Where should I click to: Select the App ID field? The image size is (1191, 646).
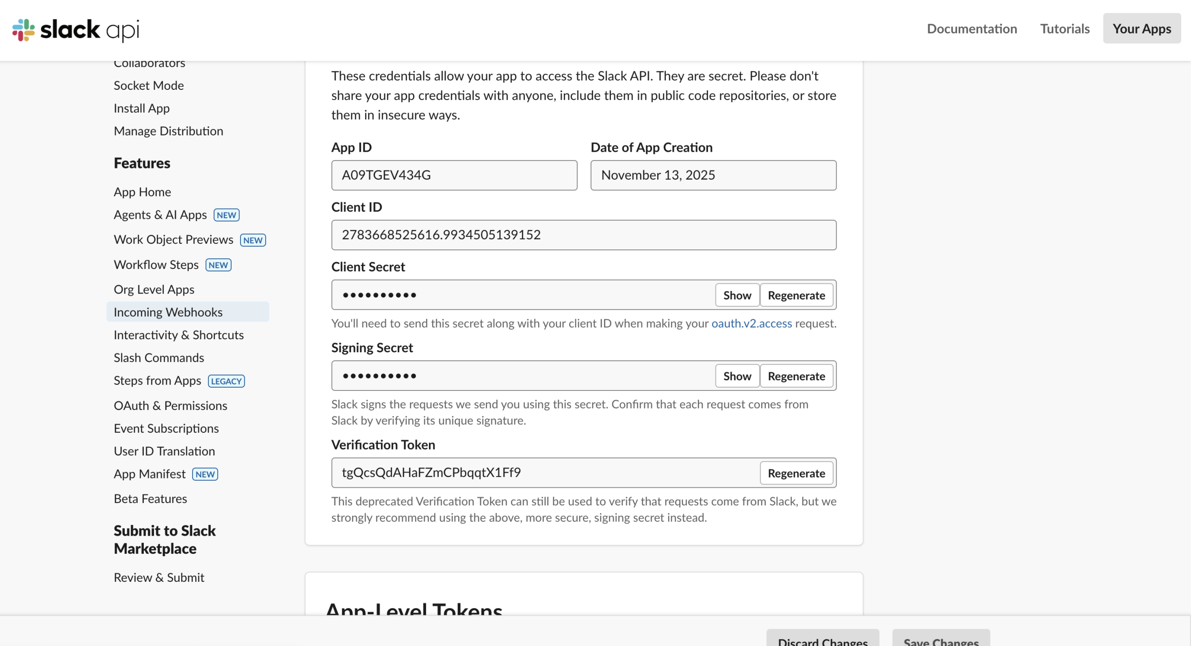pyautogui.click(x=454, y=175)
